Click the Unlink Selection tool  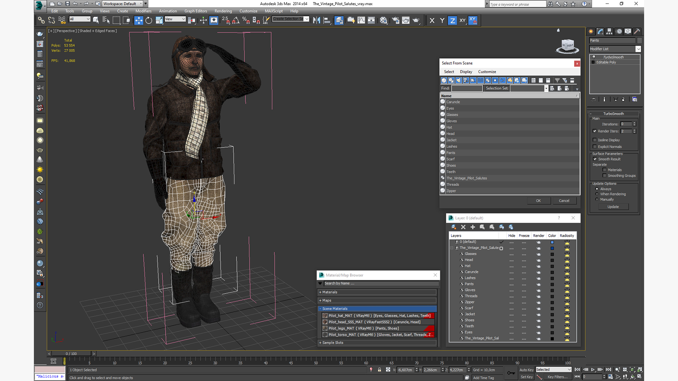pyautogui.click(x=52, y=20)
